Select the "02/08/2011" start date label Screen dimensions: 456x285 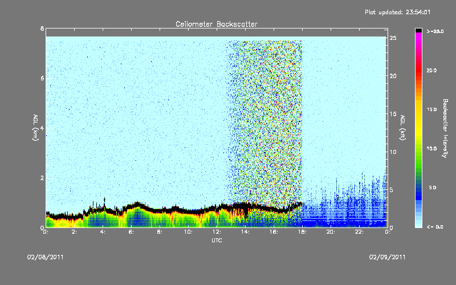[46, 257]
